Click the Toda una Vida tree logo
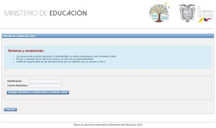216x128 pixels. (160, 12)
